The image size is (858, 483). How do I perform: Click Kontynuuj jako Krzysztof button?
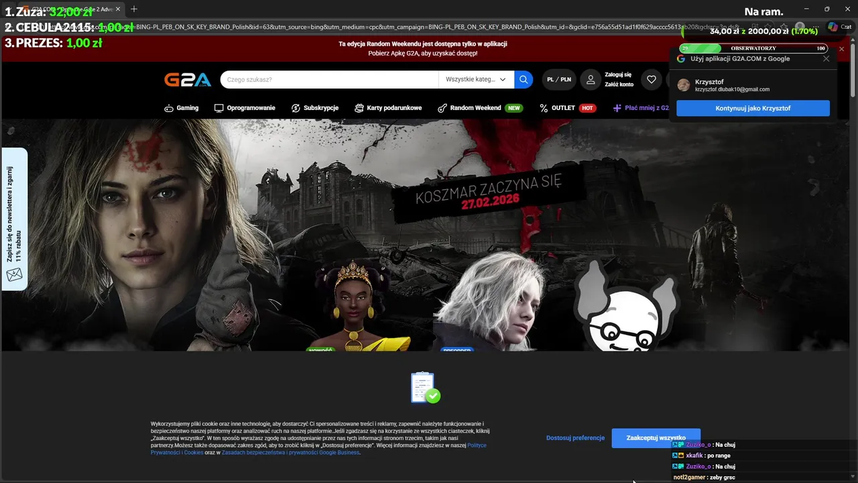tap(753, 108)
